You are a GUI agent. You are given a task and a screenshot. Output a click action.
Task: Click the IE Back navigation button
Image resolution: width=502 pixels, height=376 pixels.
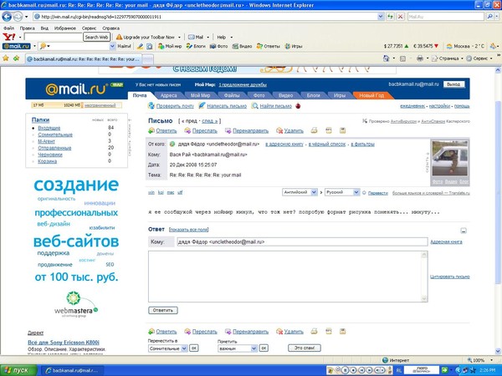[7, 17]
